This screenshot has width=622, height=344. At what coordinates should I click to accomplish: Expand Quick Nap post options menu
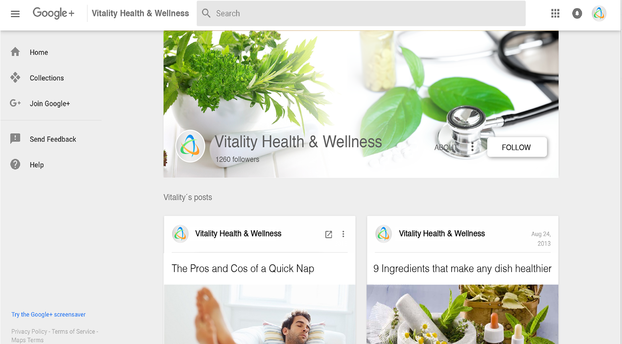(x=343, y=234)
